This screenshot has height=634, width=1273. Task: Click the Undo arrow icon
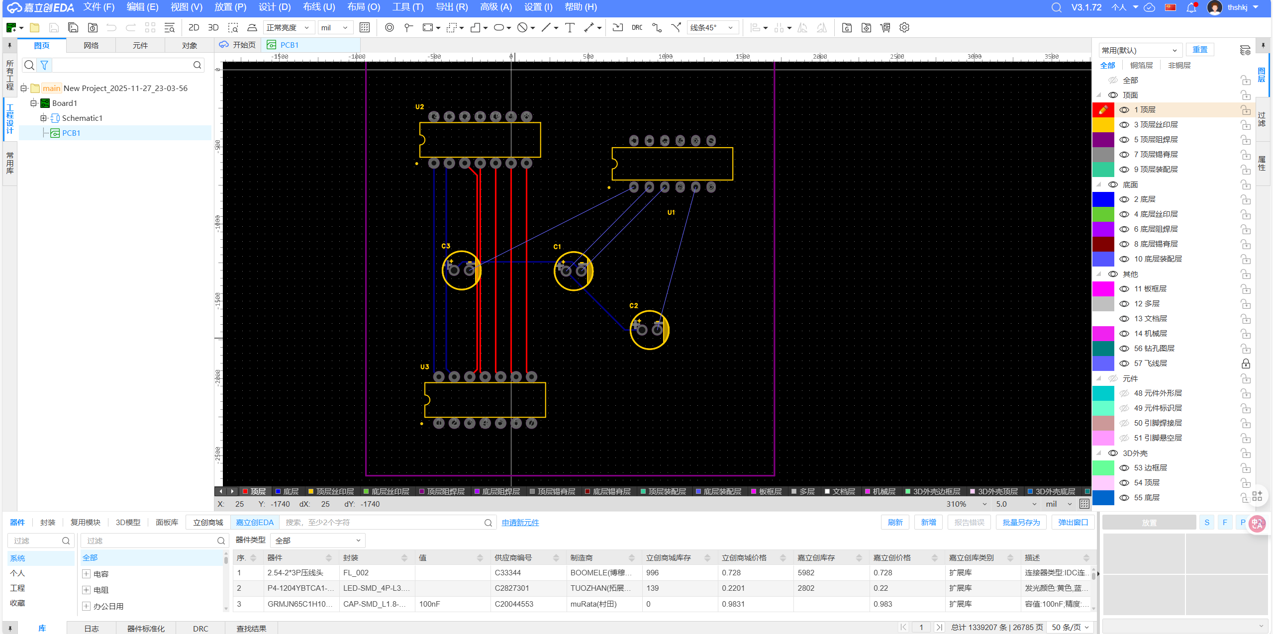(111, 27)
